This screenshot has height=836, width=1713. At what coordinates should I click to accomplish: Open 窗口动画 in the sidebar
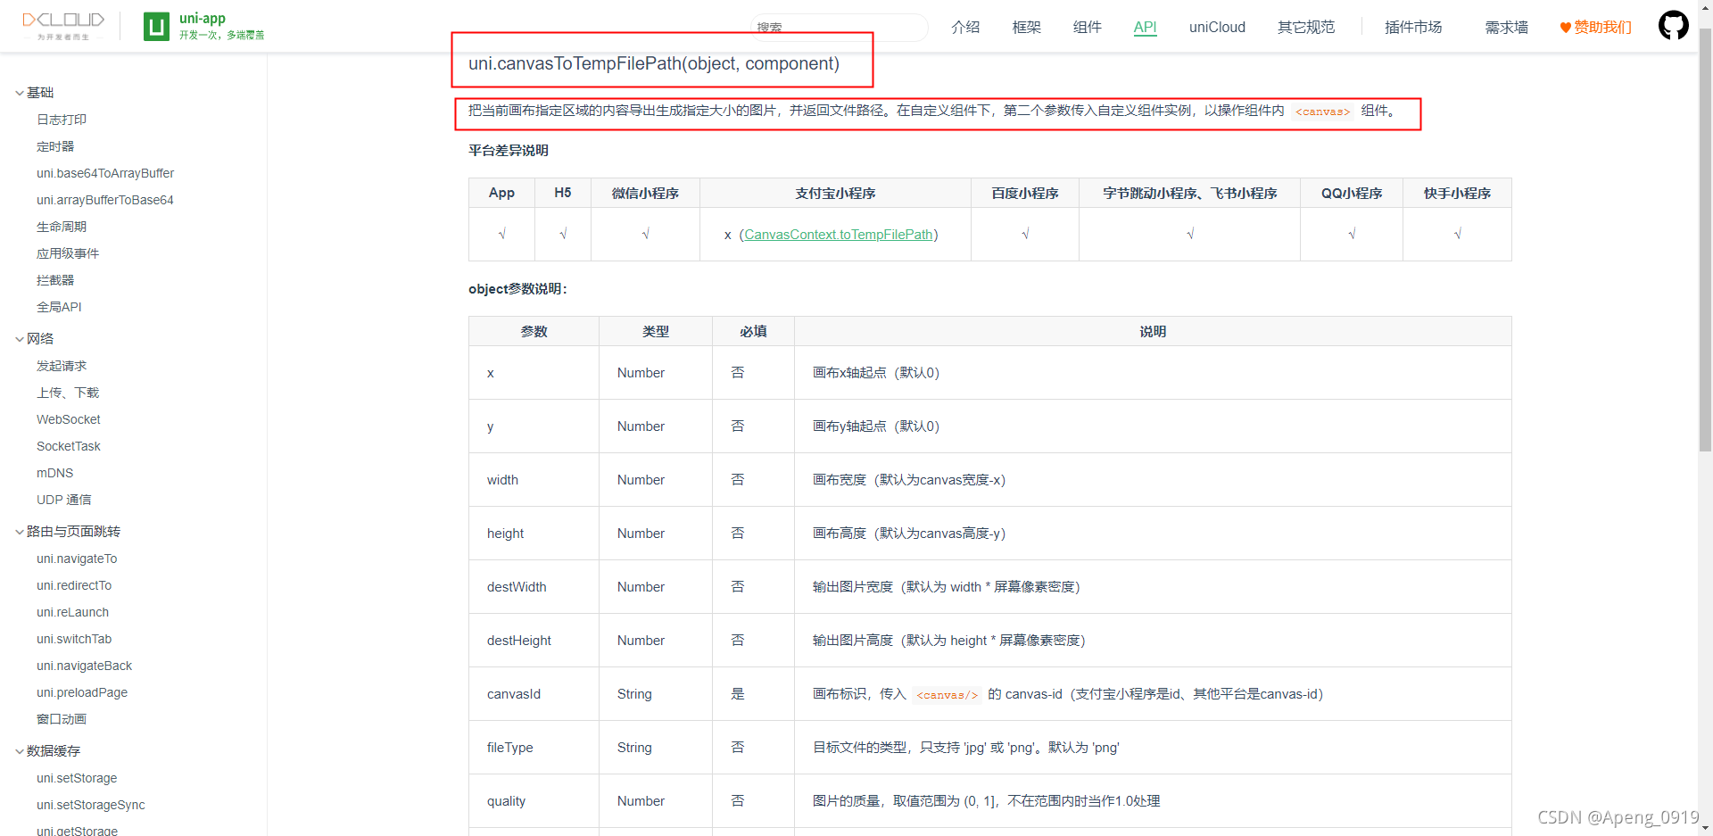click(x=62, y=719)
